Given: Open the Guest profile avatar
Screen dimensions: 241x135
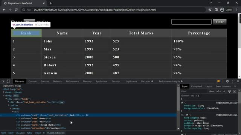Looking at the screenshot, I should tap(222, 10).
